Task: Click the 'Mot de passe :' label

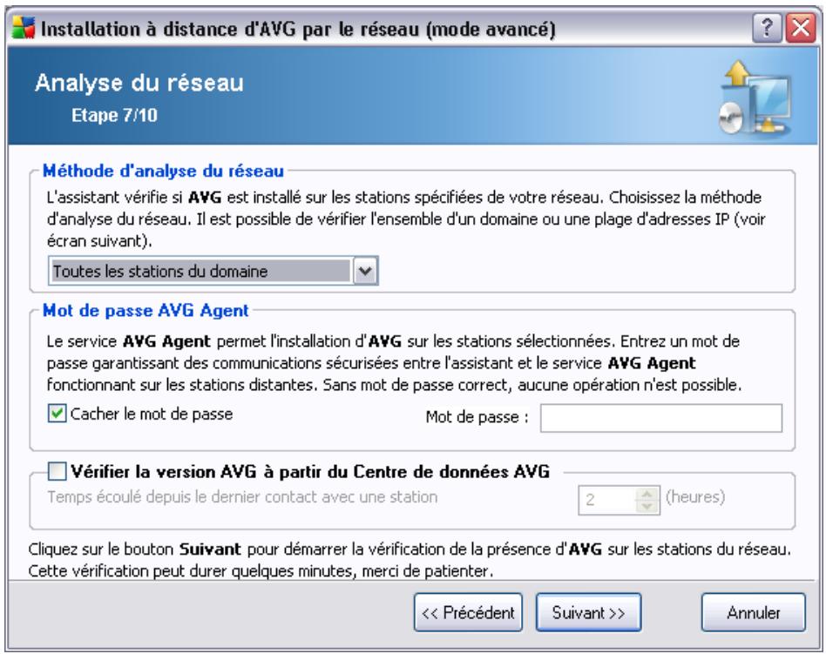Action: point(477,417)
